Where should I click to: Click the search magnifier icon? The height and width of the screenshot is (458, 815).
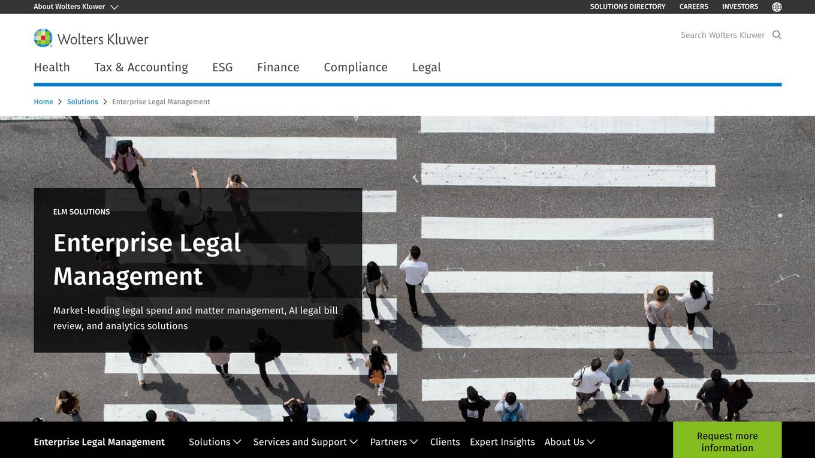coord(777,35)
